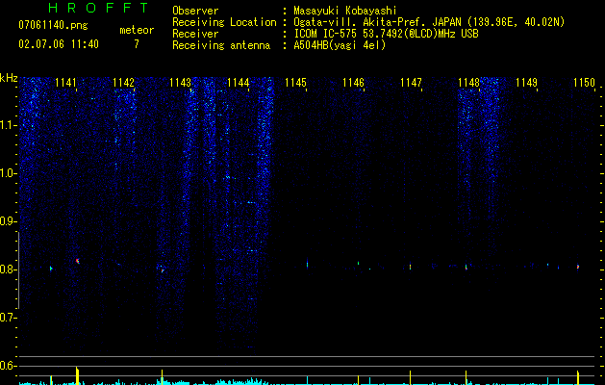Click the 0.7 kHz axis label
This screenshot has height=385, width=605.
[x=9, y=318]
